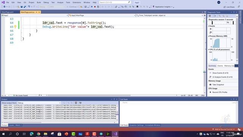Open the Debug menu
Screen dimensions: 243x137
[46, 3]
